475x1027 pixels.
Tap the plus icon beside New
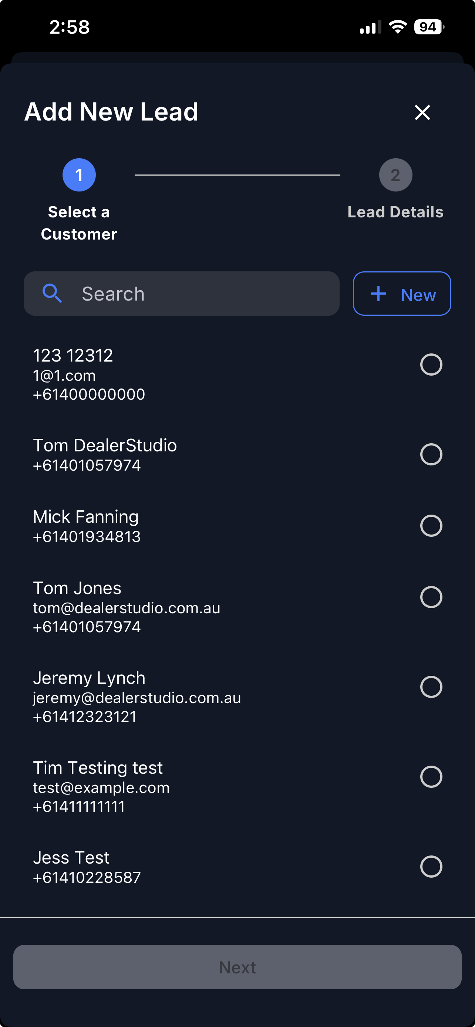(x=378, y=294)
